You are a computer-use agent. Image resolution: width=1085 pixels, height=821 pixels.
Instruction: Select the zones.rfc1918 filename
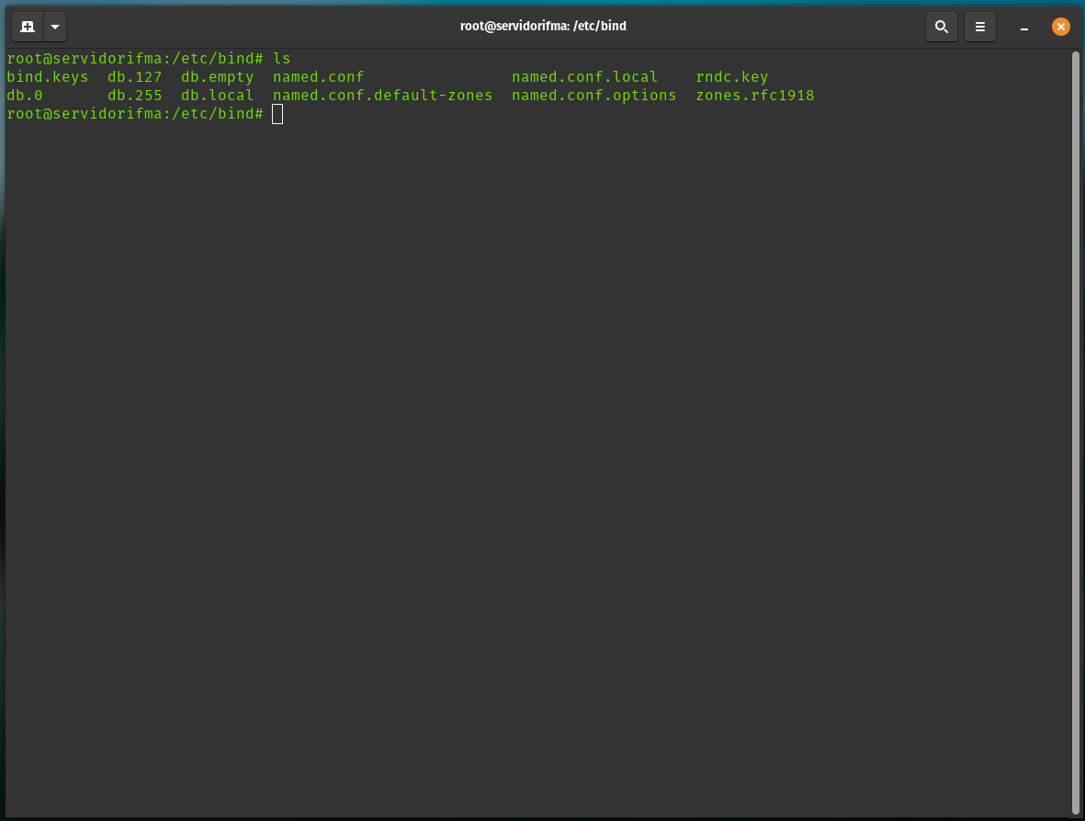(754, 95)
